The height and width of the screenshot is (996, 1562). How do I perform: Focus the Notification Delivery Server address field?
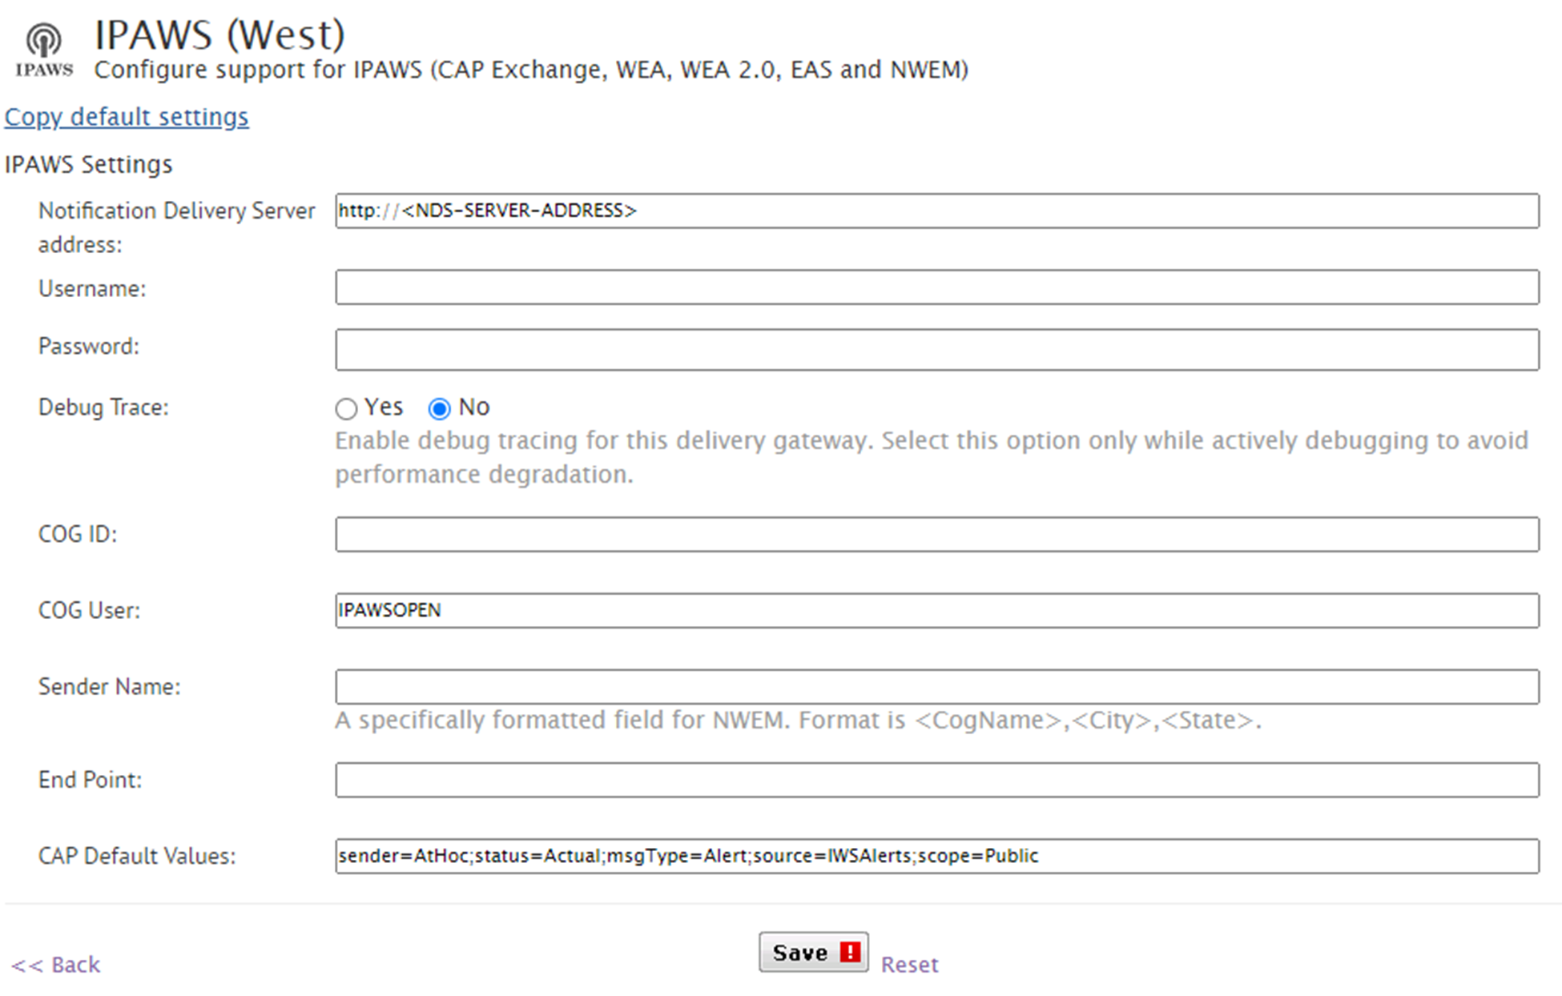937,211
